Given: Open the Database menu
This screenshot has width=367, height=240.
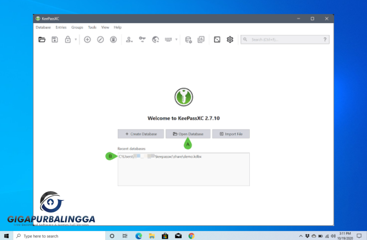Looking at the screenshot, I should (x=43, y=27).
